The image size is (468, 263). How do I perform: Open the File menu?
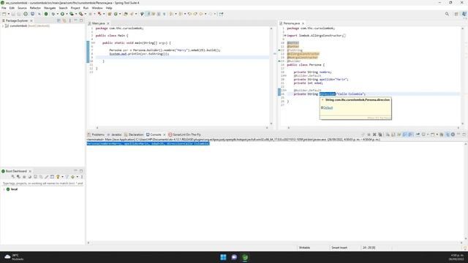[4, 8]
